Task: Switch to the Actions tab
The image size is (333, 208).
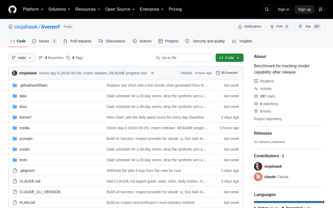Action: click(142, 41)
